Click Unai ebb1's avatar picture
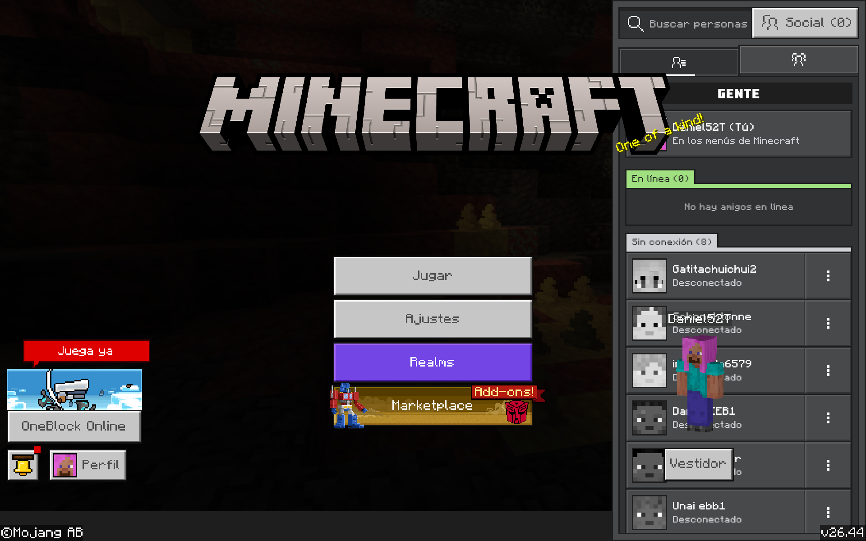 [649, 513]
